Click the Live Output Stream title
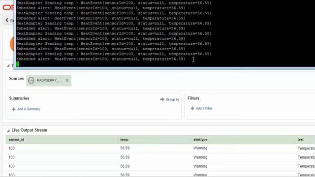Image resolution: width=315 pixels, height=177 pixels. click(30, 130)
